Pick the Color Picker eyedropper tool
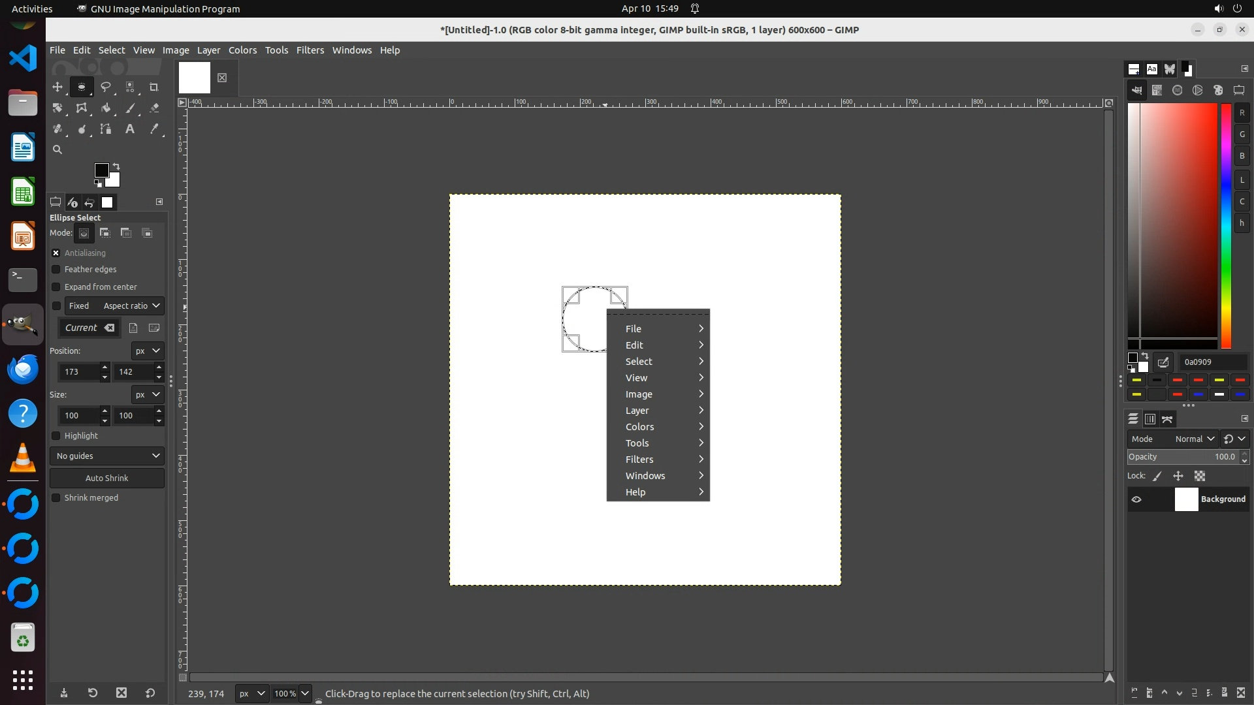This screenshot has width=1254, height=705. tap(154, 129)
